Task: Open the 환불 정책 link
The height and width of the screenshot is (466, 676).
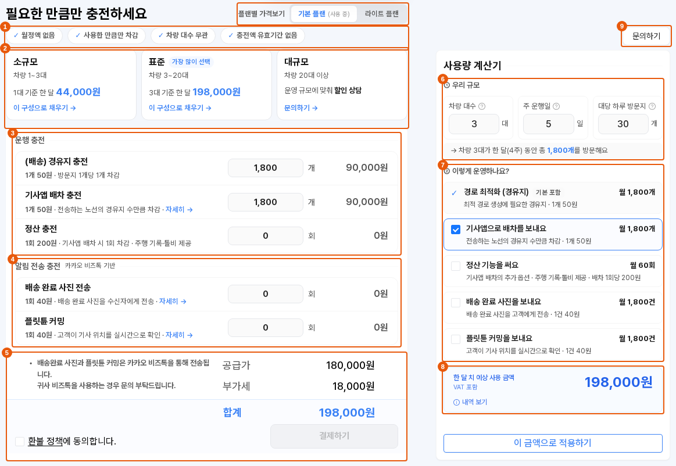Action: [45, 441]
